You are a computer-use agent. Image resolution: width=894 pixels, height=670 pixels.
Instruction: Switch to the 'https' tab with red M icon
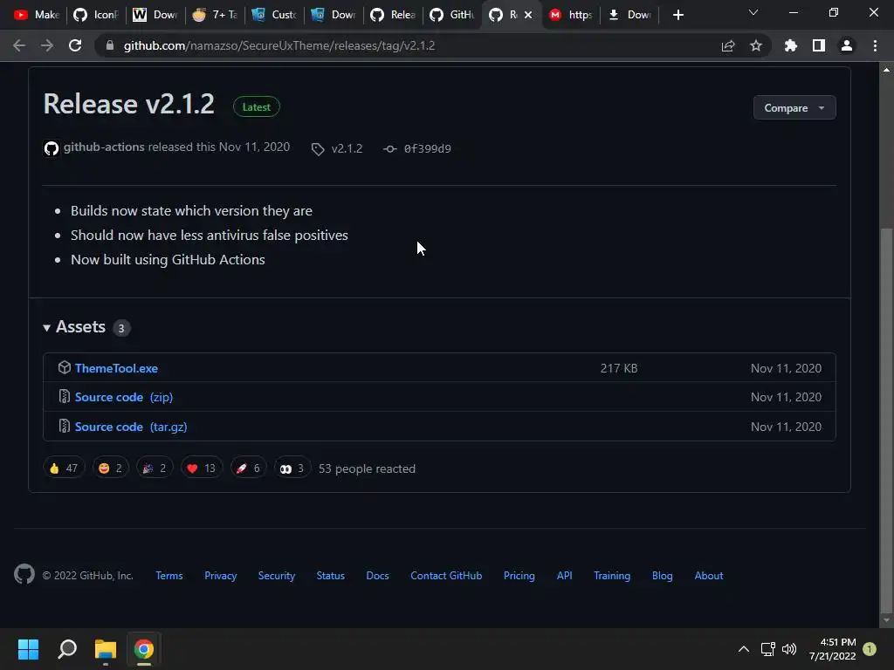[x=571, y=15]
